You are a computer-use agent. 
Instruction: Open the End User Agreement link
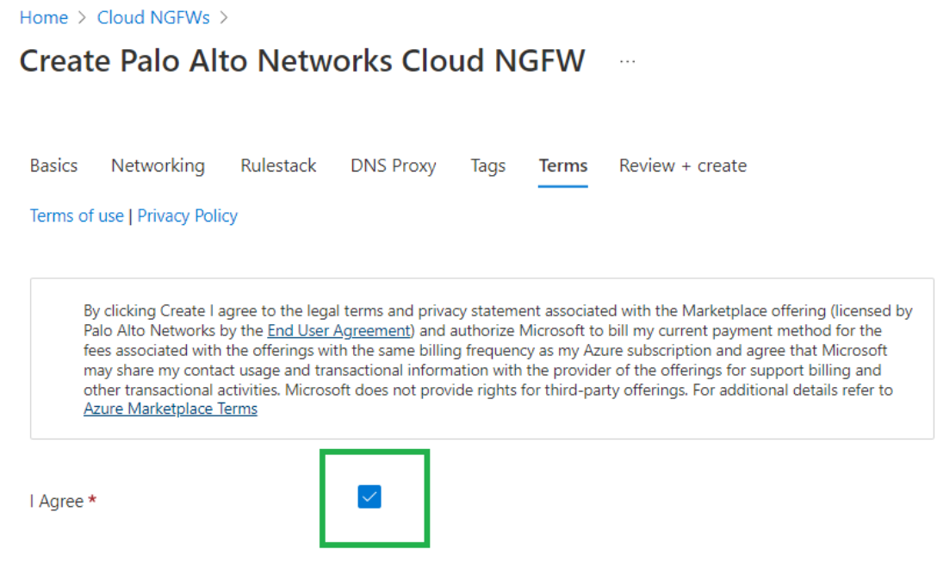[x=338, y=330]
